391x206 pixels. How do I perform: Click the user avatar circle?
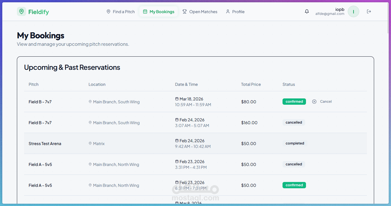(x=354, y=12)
